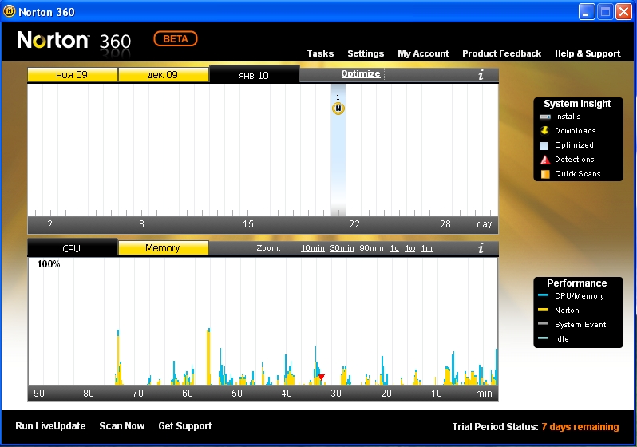The image size is (637, 447).
Task: Open Help & Support menu
Action: pos(588,53)
